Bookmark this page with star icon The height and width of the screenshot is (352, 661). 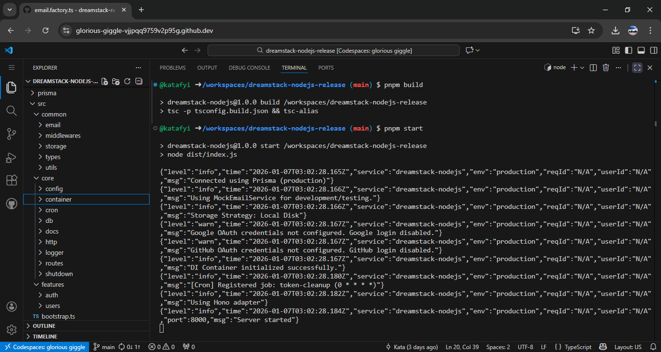click(591, 30)
